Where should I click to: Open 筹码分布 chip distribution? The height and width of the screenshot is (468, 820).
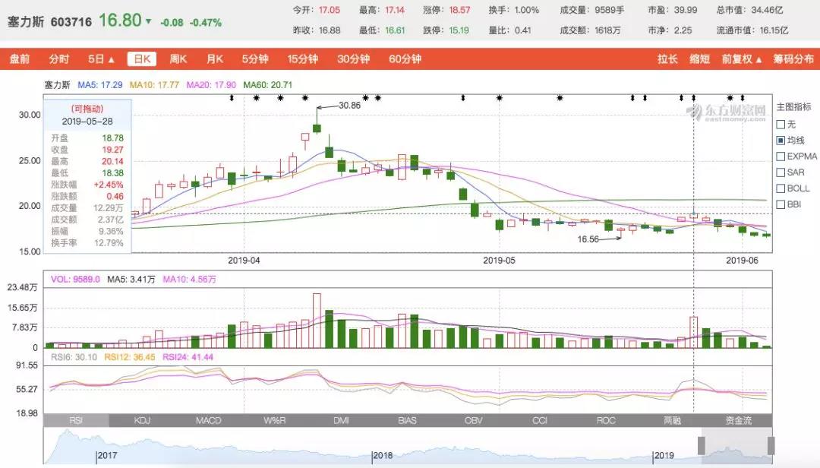[793, 59]
